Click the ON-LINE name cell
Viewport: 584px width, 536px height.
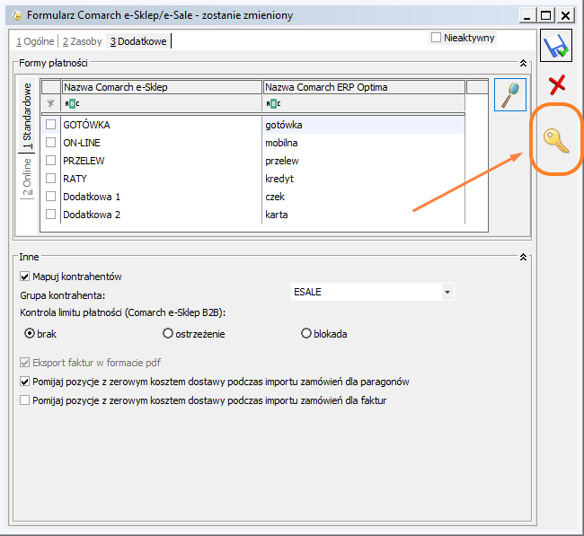pos(161,143)
